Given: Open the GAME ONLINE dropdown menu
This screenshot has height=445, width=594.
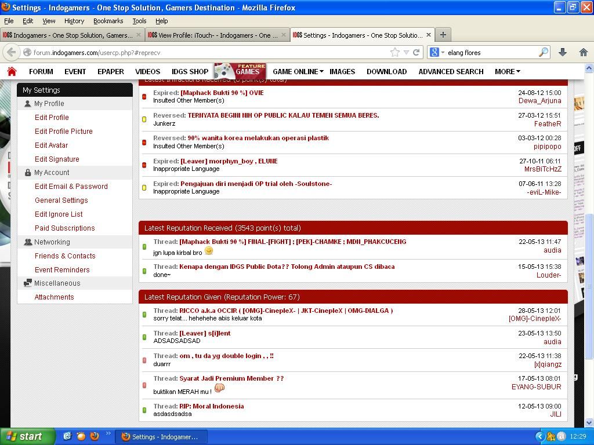Looking at the screenshot, I should (298, 71).
